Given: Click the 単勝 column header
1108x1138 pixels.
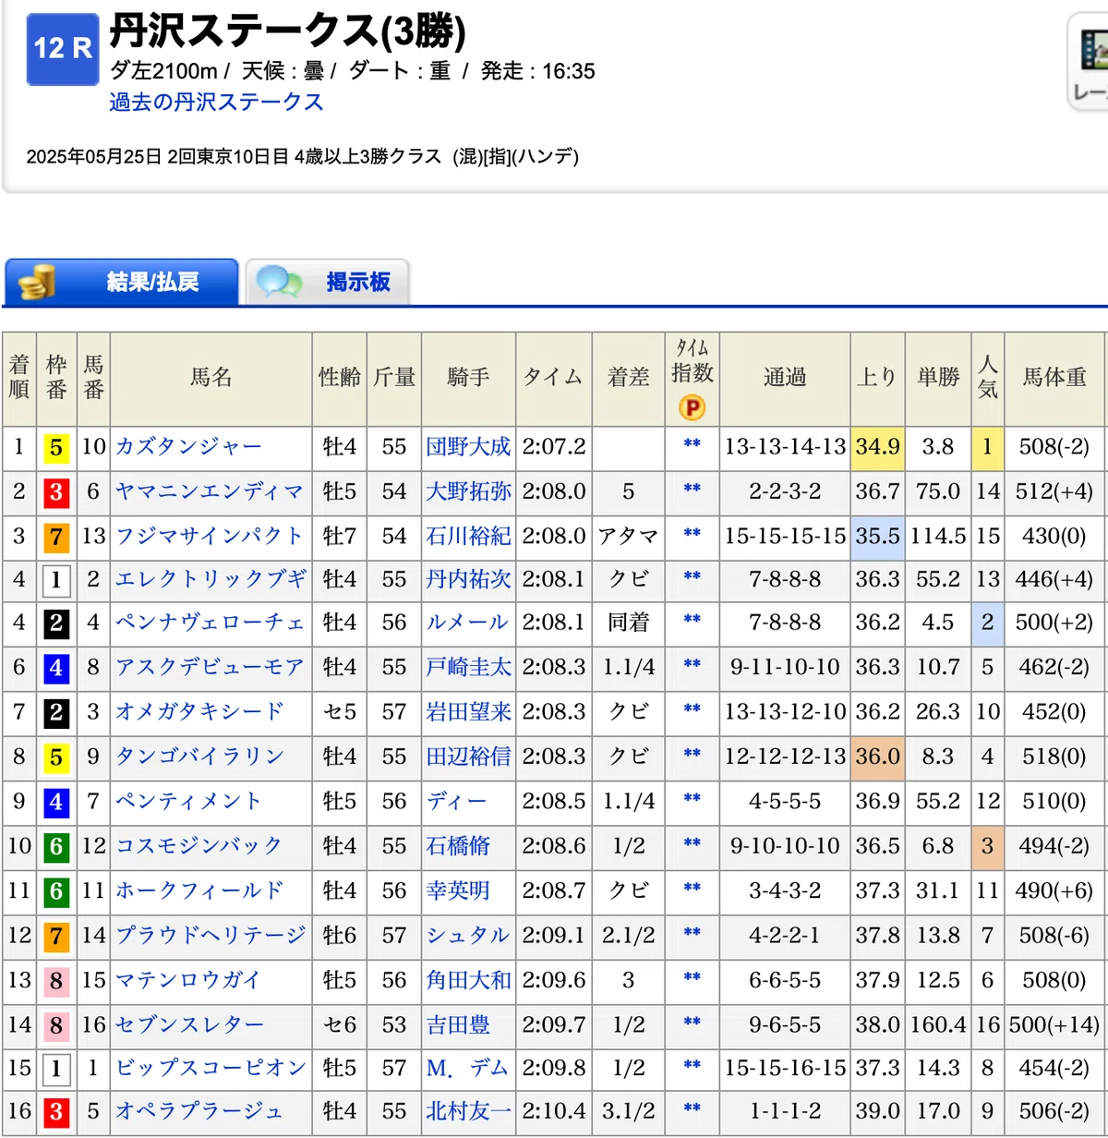Looking at the screenshot, I should tap(938, 378).
